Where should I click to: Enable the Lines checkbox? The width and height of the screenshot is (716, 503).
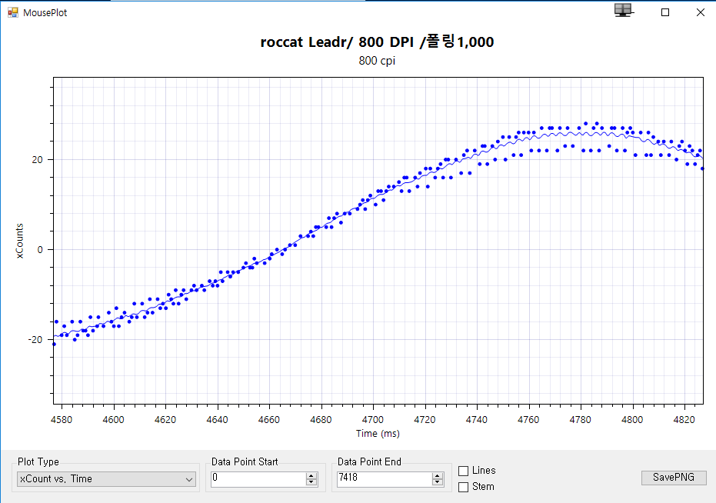463,471
